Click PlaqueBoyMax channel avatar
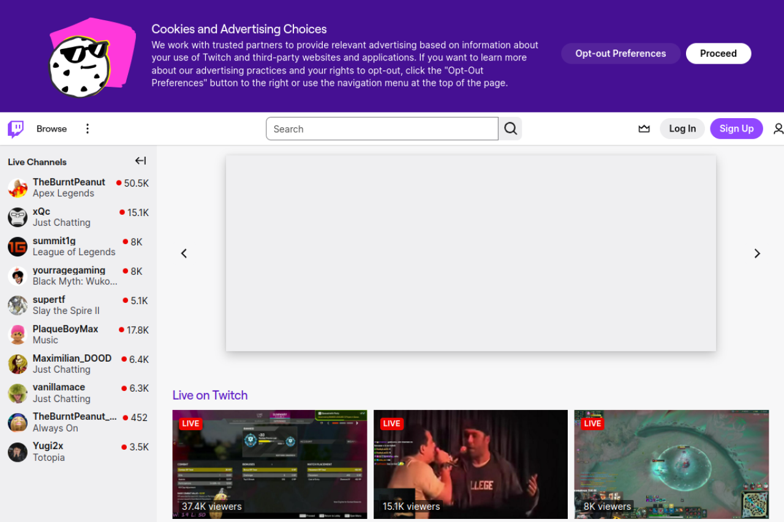This screenshot has width=784, height=522. [x=18, y=335]
